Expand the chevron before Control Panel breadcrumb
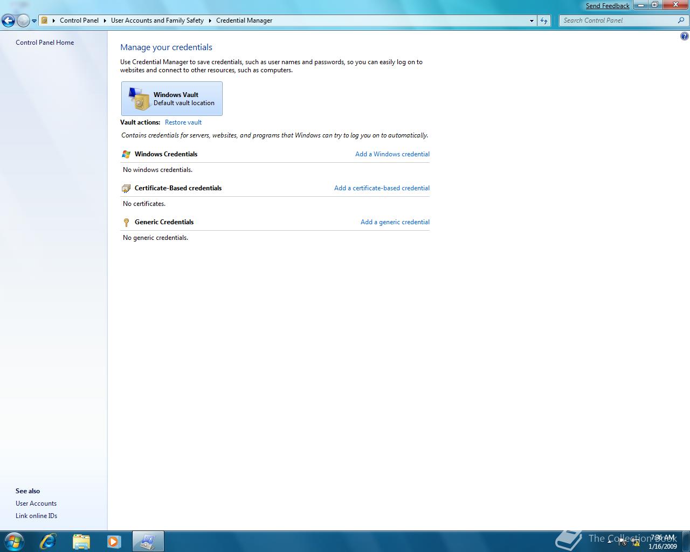 (54, 20)
